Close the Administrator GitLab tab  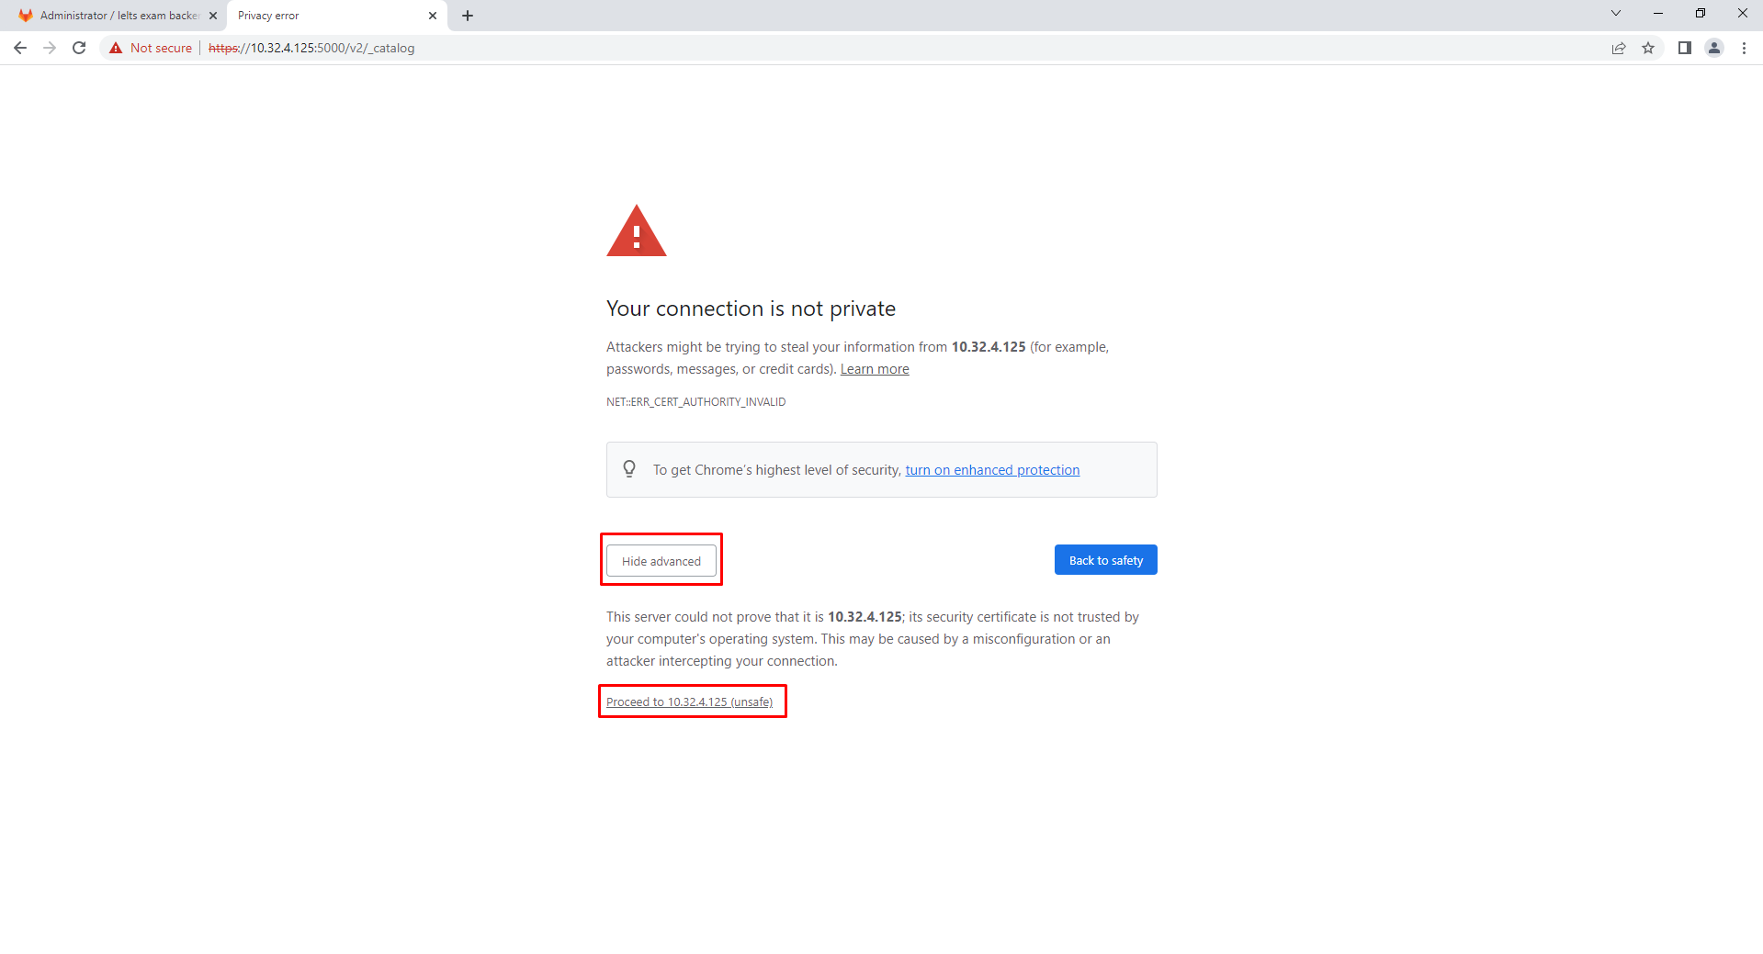click(213, 16)
